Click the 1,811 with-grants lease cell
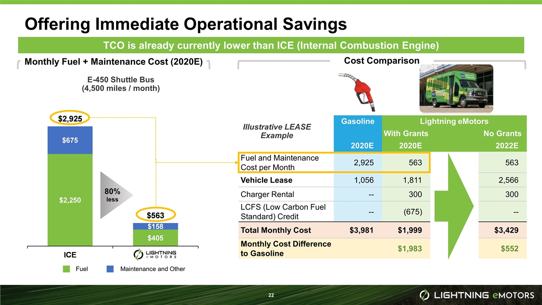 tap(412, 180)
